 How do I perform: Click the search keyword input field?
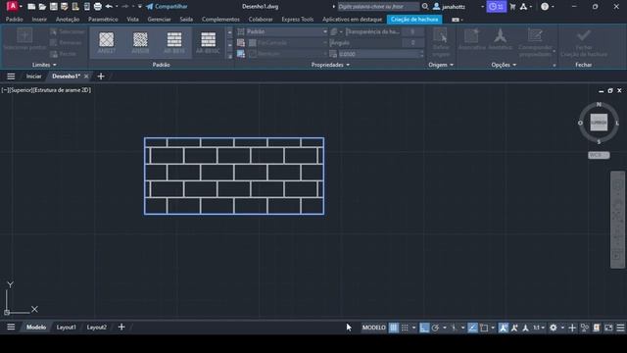pyautogui.click(x=378, y=7)
